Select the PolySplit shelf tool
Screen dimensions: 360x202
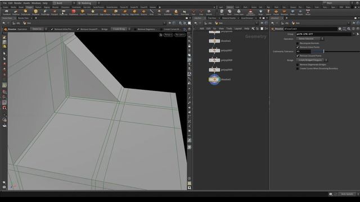(55, 12)
